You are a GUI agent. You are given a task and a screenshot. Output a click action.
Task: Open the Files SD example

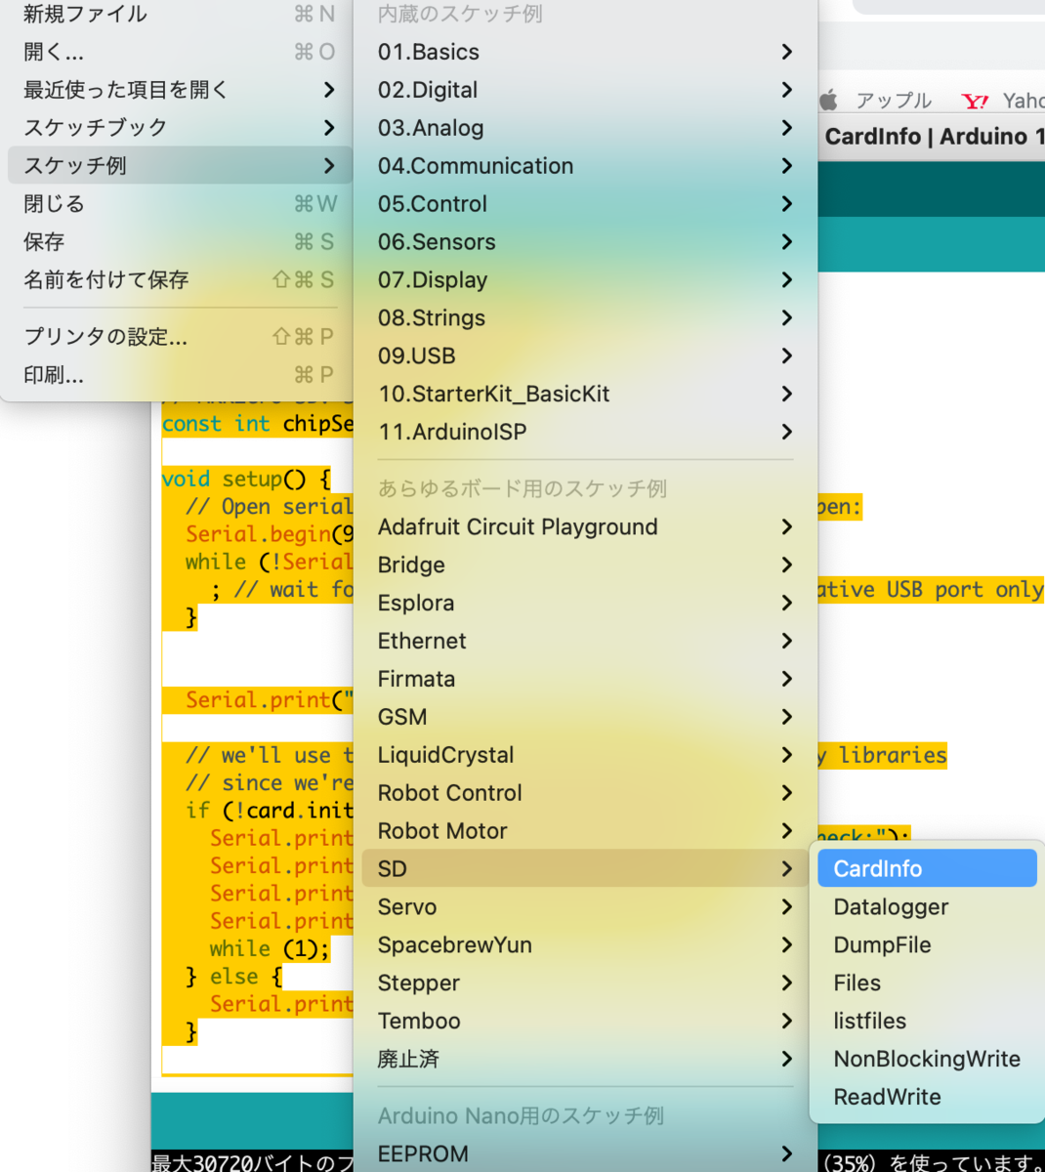pyautogui.click(x=927, y=984)
